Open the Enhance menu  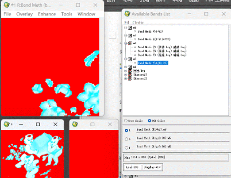pos(47,14)
